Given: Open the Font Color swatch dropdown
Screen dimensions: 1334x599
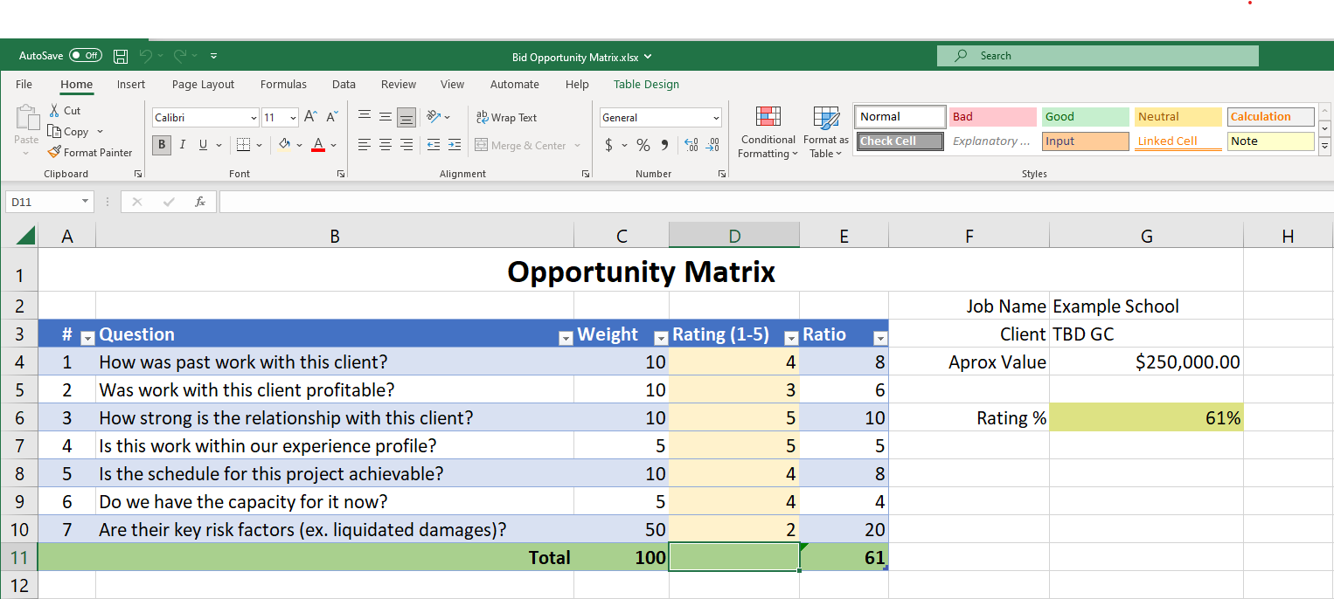Looking at the screenshot, I should pos(333,146).
